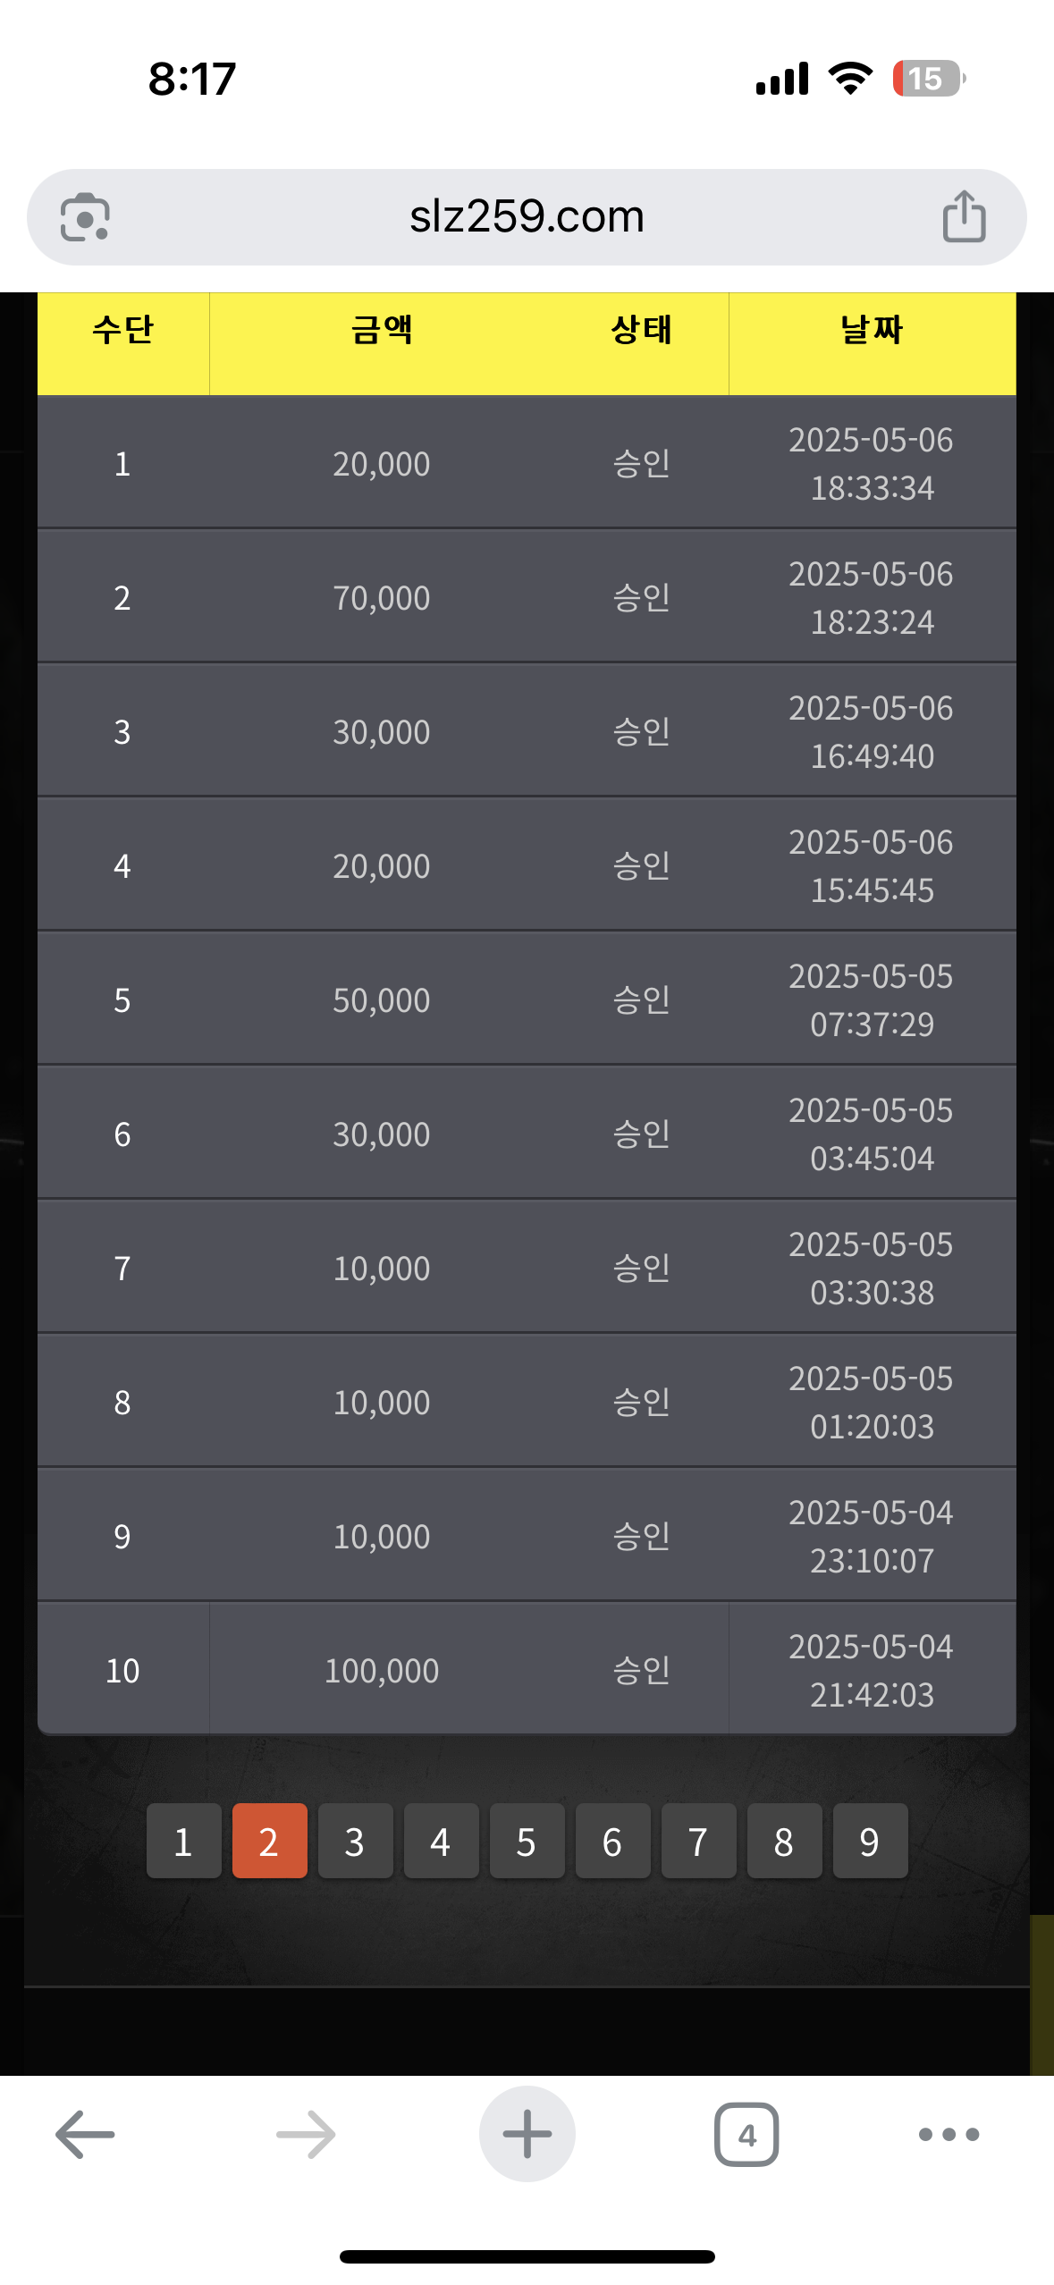1054x2285 pixels.
Task: Go to pagination page 7
Action: click(698, 1841)
